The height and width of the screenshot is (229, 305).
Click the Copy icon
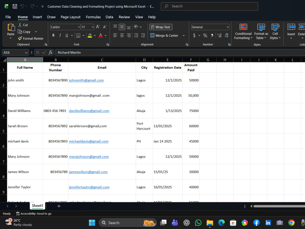click(20, 31)
